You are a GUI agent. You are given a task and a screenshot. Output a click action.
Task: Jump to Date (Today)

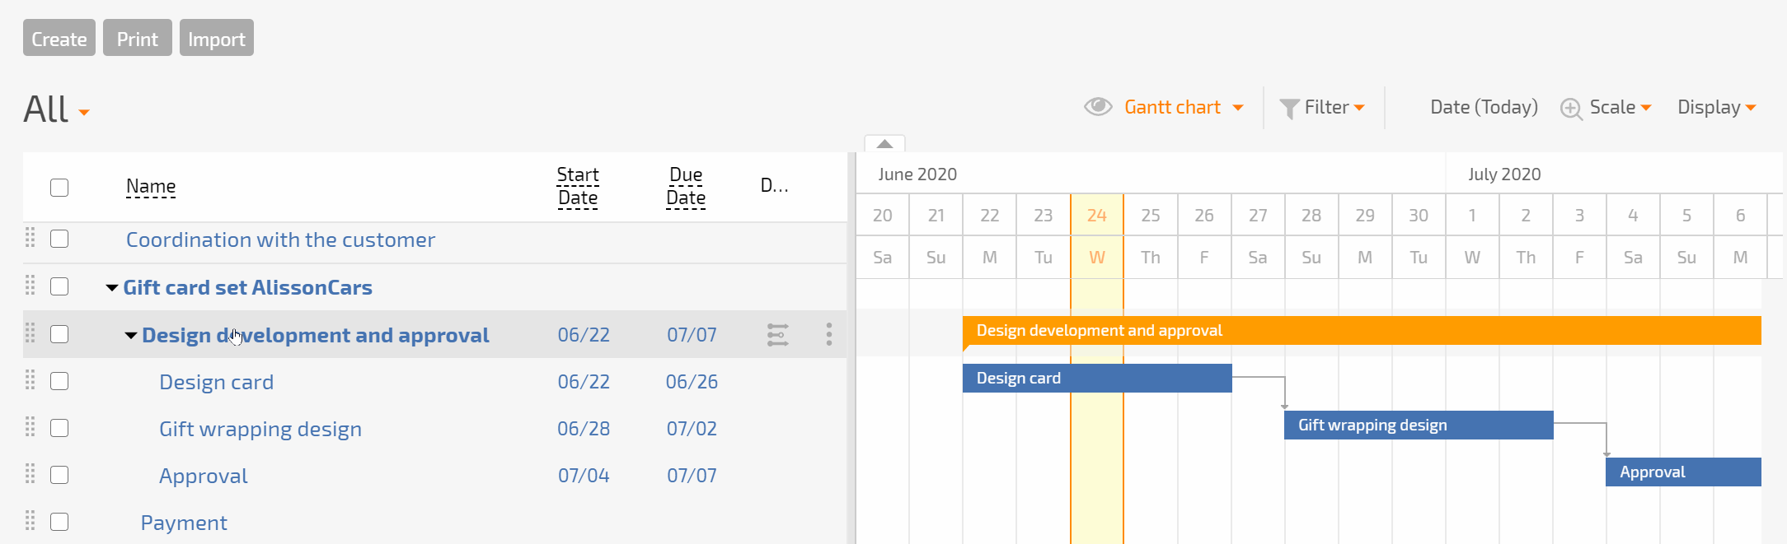(1484, 107)
